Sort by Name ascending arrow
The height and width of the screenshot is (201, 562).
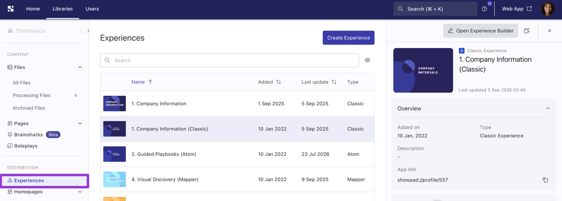click(x=150, y=82)
